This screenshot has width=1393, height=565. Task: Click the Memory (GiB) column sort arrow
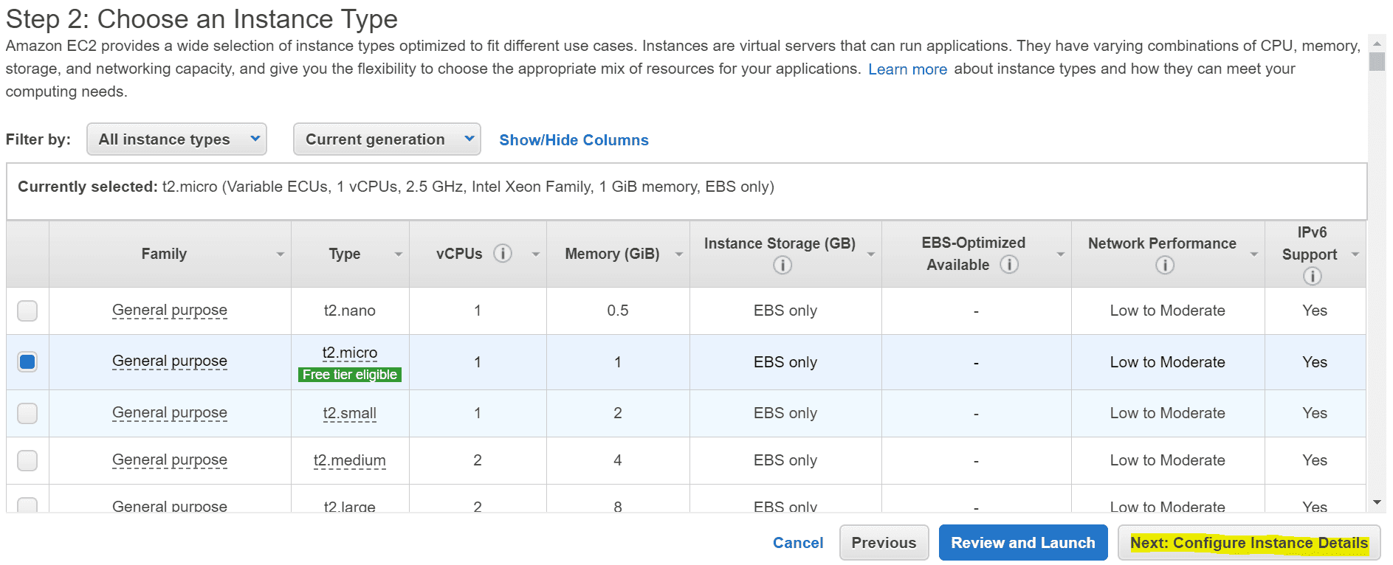679,254
